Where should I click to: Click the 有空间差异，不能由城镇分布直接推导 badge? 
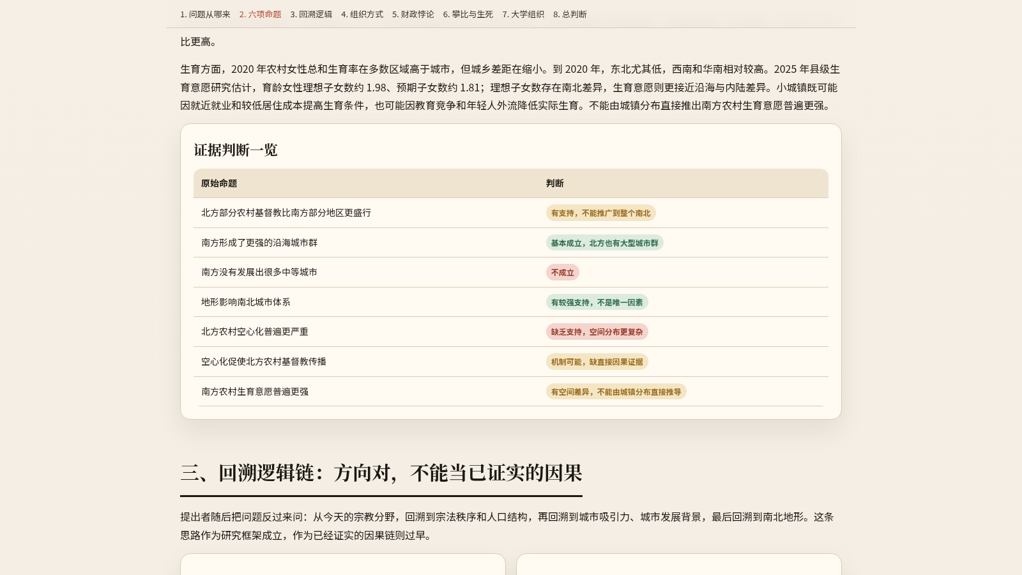[x=616, y=392]
